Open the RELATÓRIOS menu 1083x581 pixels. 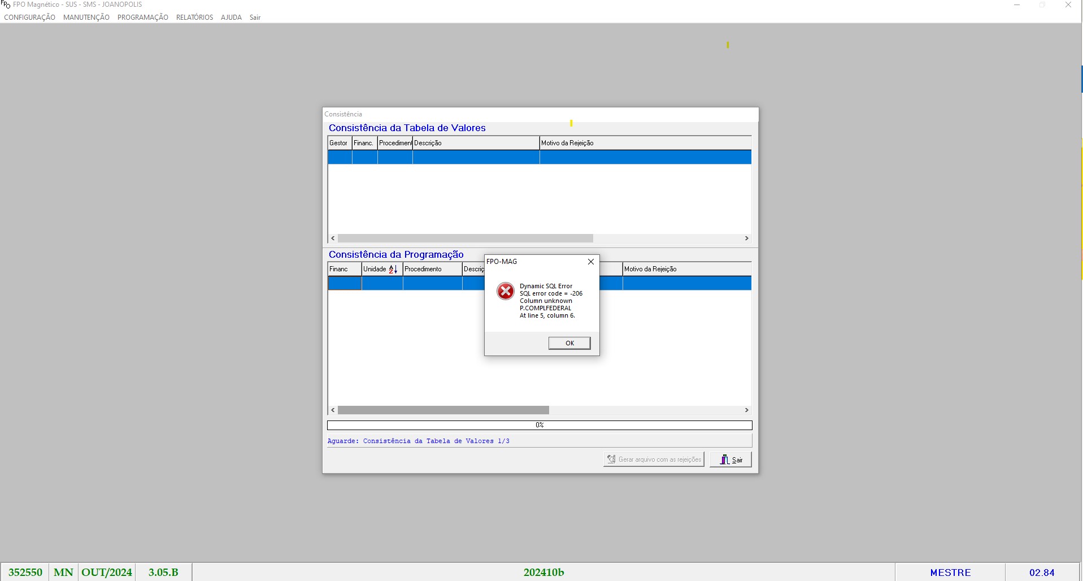pos(194,18)
